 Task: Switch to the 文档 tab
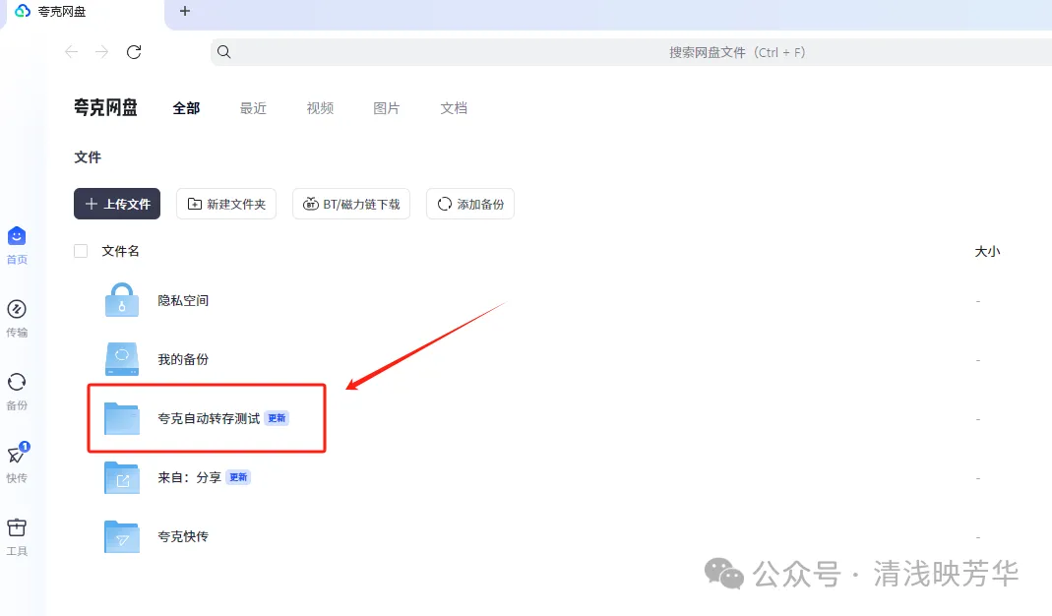[454, 108]
